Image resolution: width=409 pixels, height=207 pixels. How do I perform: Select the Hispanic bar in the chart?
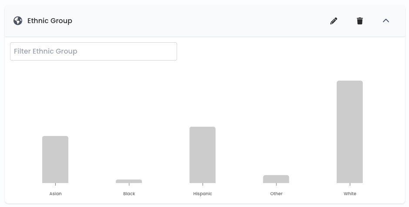pyautogui.click(x=202, y=155)
